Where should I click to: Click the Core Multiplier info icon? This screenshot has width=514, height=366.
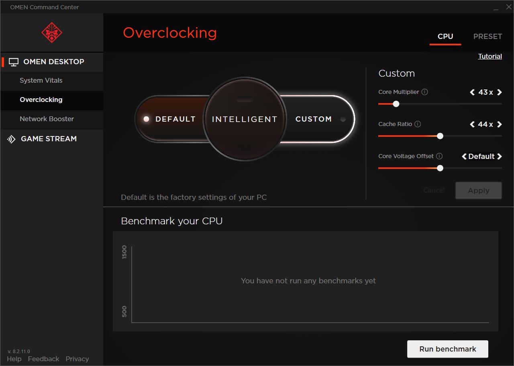(425, 92)
